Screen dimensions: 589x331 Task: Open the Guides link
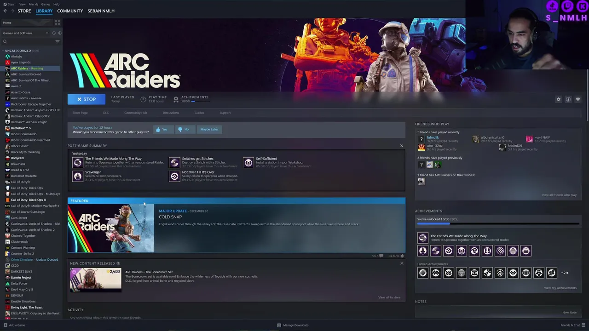click(x=199, y=113)
